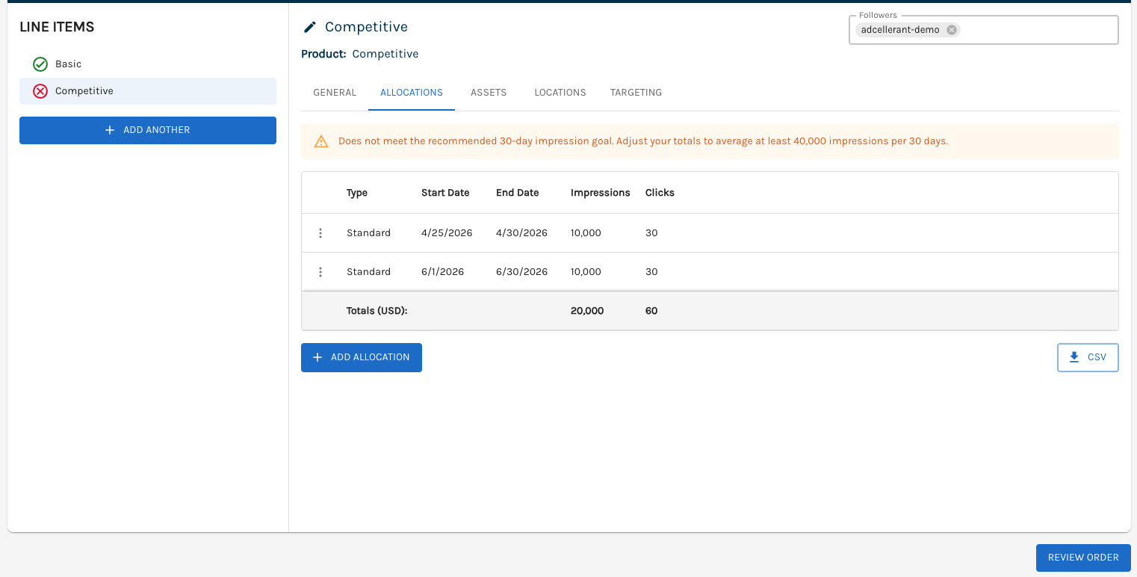1137x577 pixels.
Task: Open the Targeting tab
Action: pos(636,93)
